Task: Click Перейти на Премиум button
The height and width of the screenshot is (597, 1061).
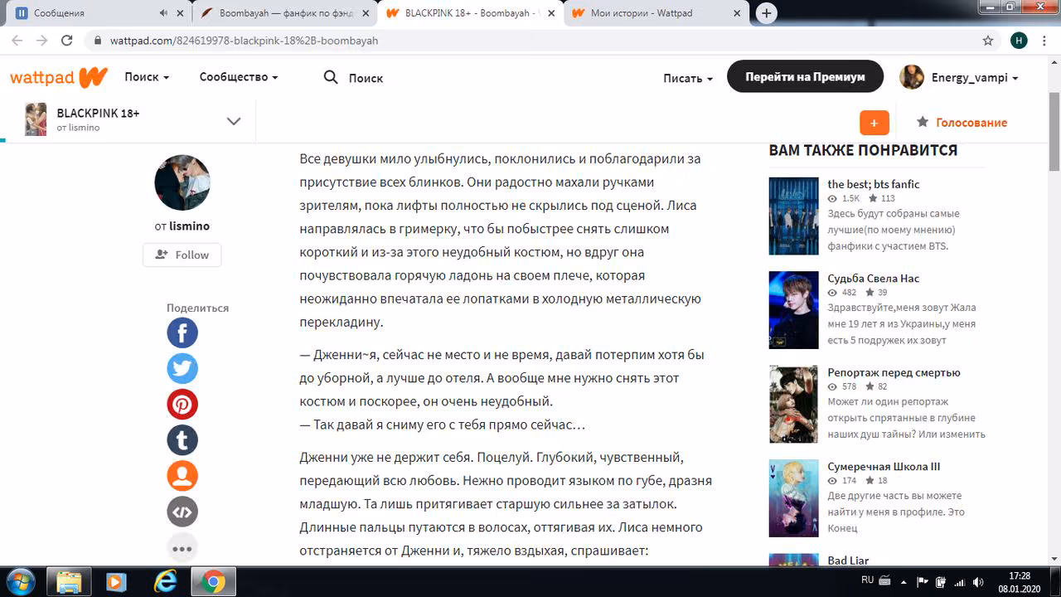Action: (805, 76)
